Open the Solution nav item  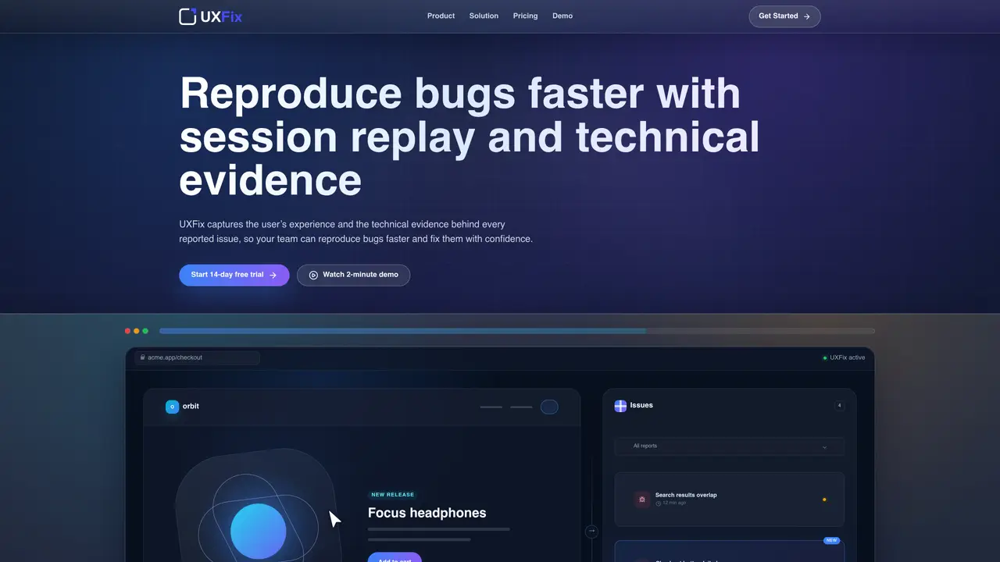click(484, 16)
